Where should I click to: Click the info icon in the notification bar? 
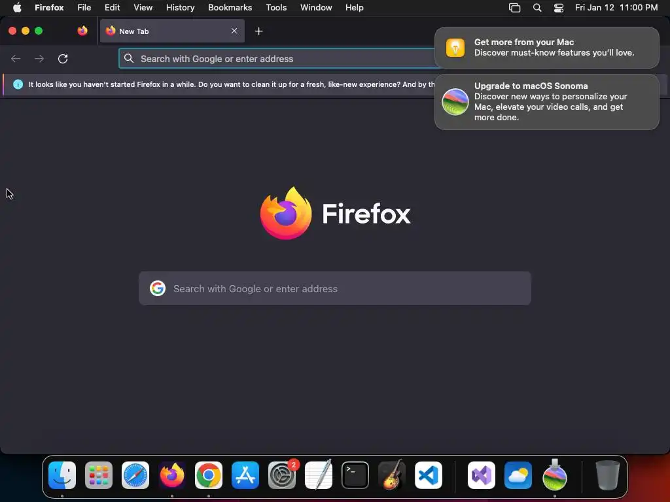[18, 84]
